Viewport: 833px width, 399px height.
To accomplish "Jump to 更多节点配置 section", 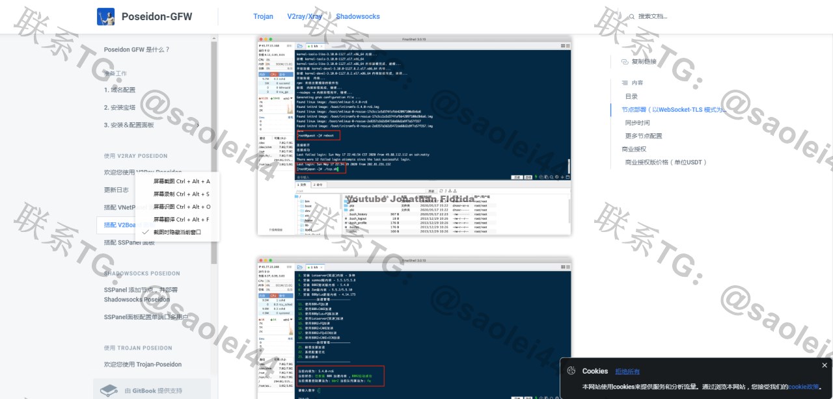I will (644, 136).
